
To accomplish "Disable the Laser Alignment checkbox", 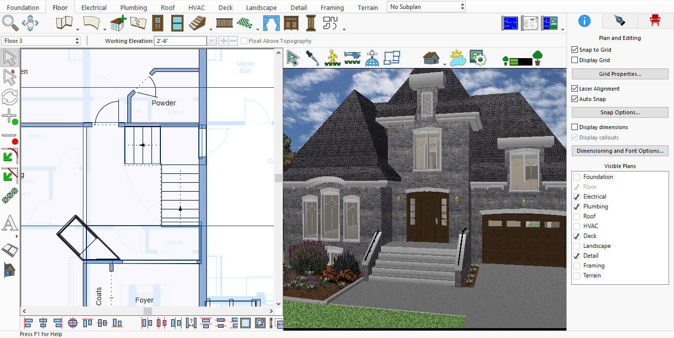I will pos(574,89).
